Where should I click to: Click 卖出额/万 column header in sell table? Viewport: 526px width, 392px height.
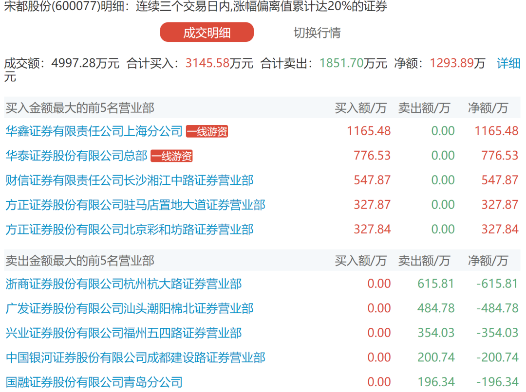click(x=424, y=261)
